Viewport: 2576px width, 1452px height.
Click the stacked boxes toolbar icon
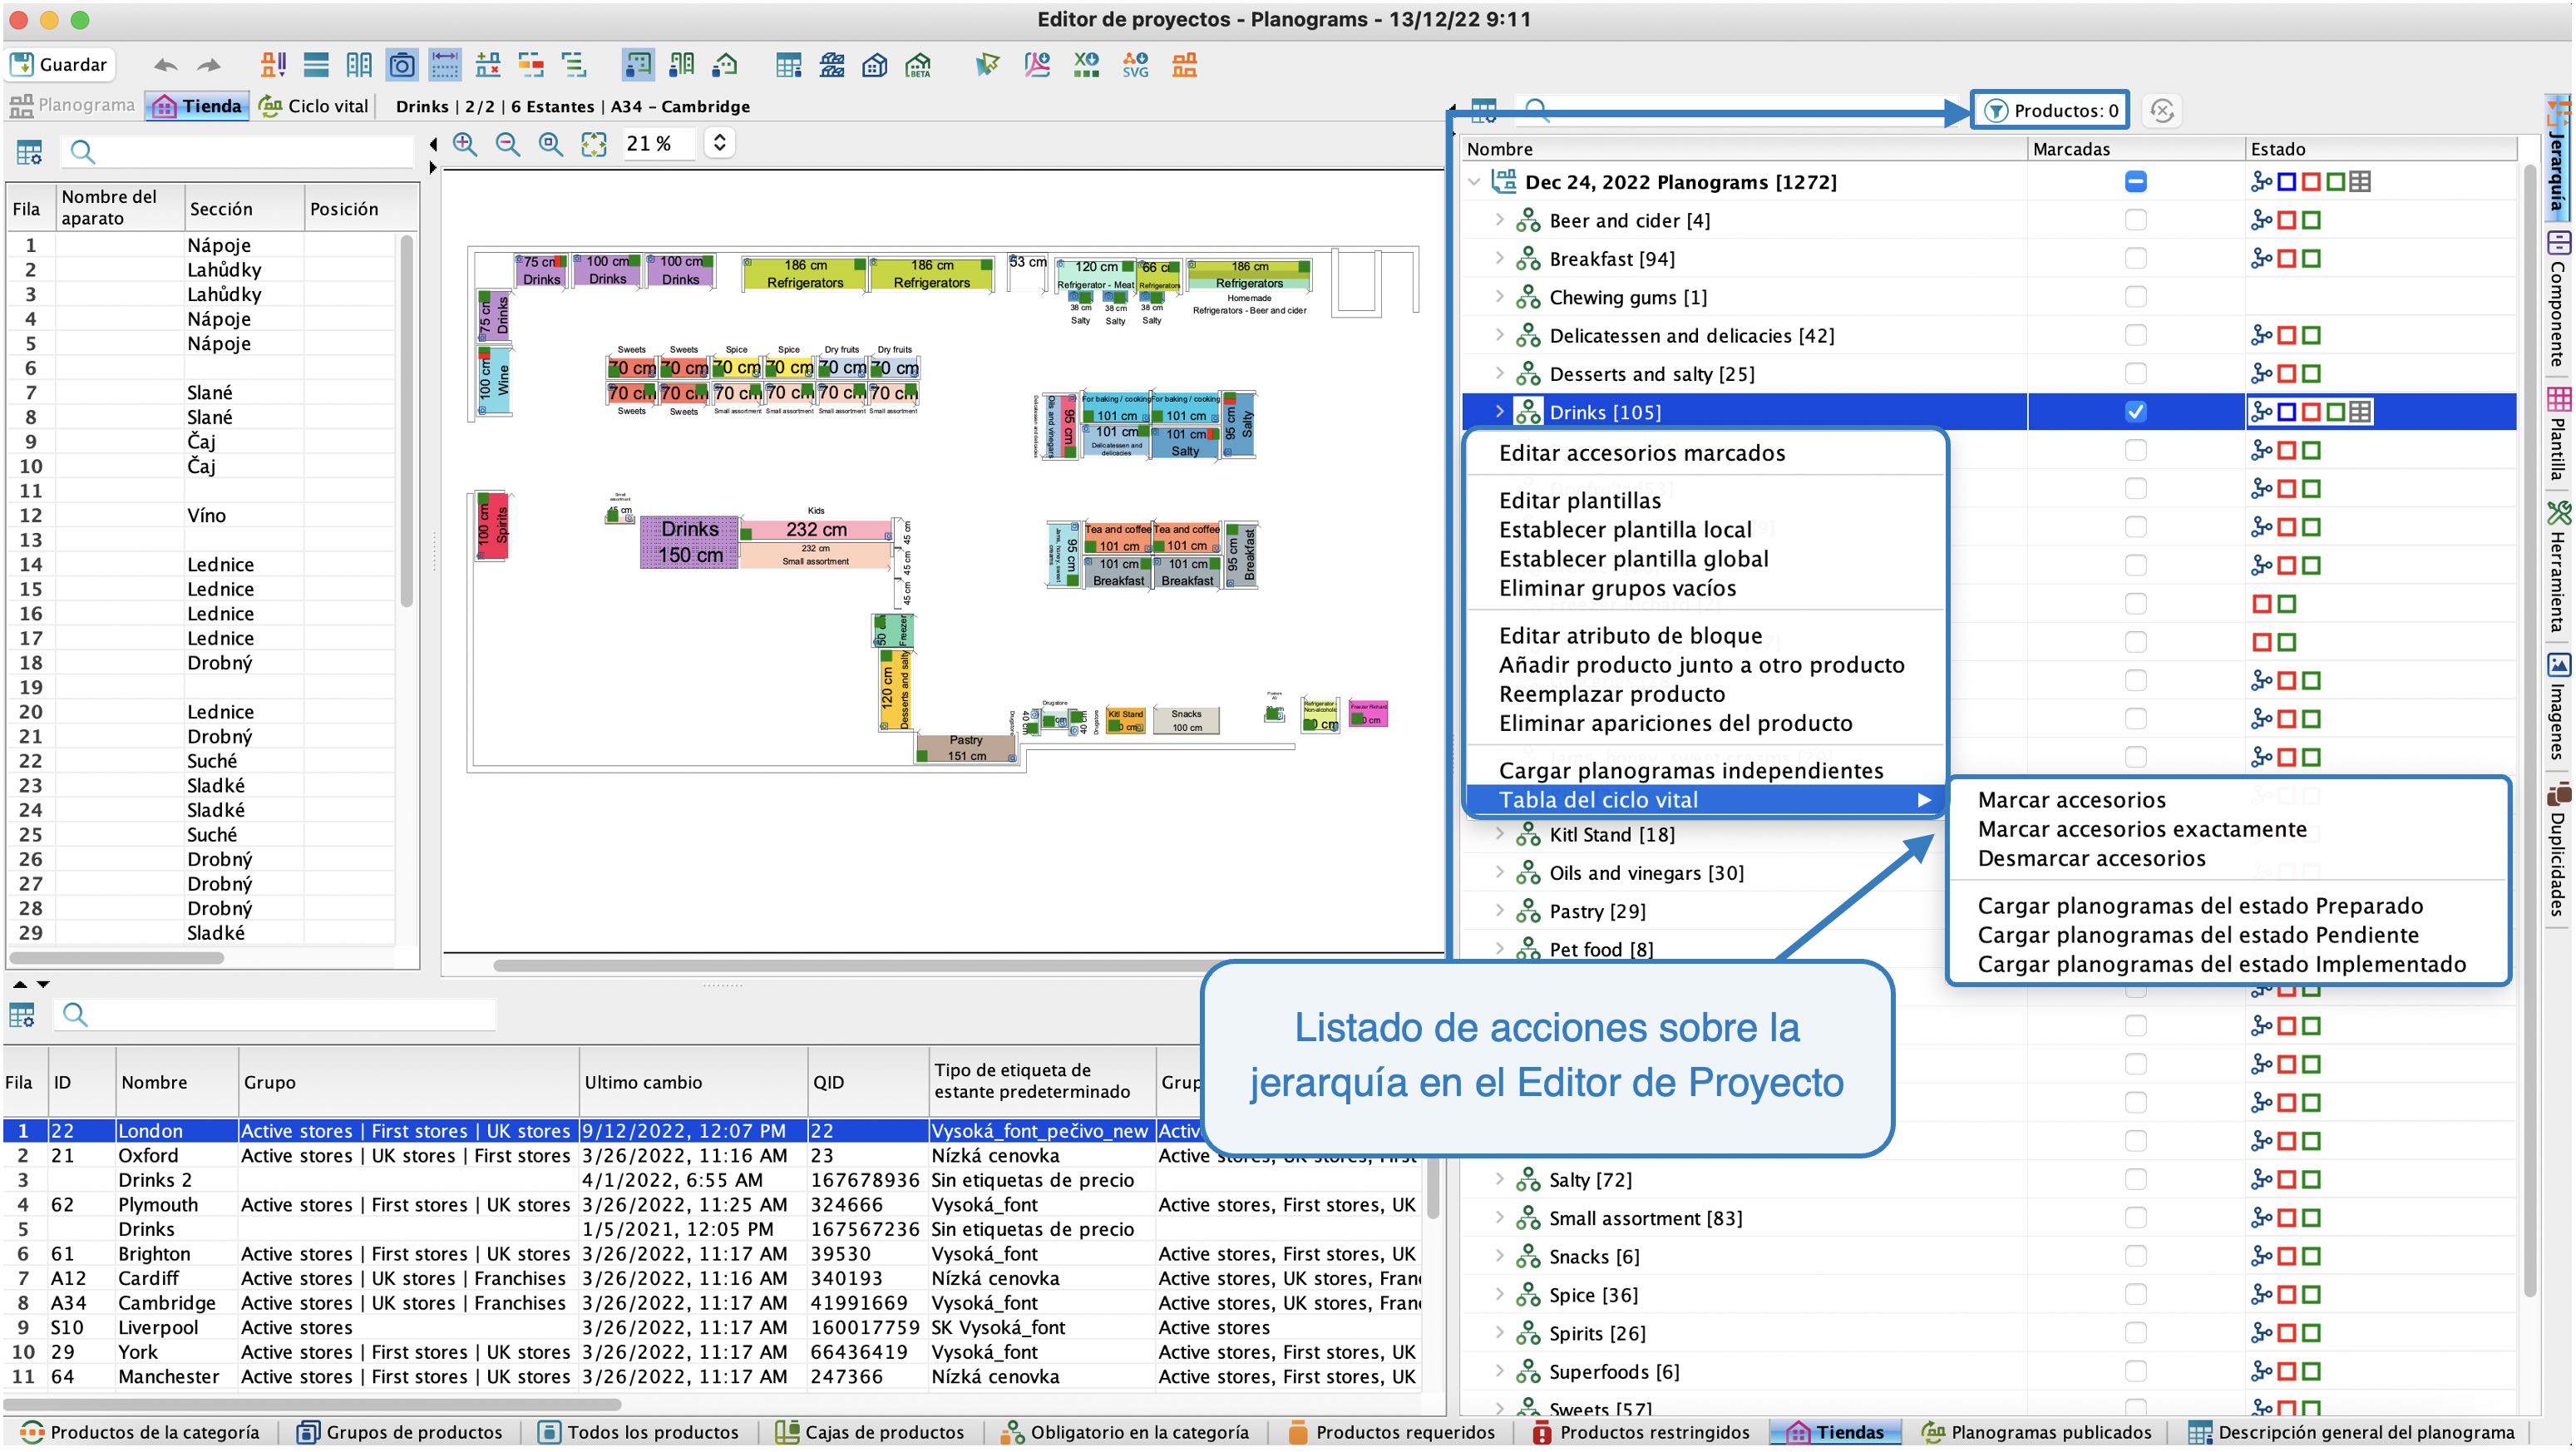[832, 66]
